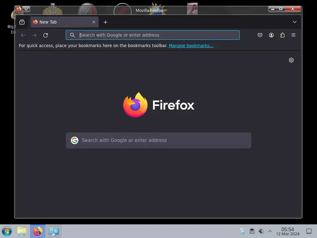Go back one page
This screenshot has width=317, height=238.
pos(23,35)
